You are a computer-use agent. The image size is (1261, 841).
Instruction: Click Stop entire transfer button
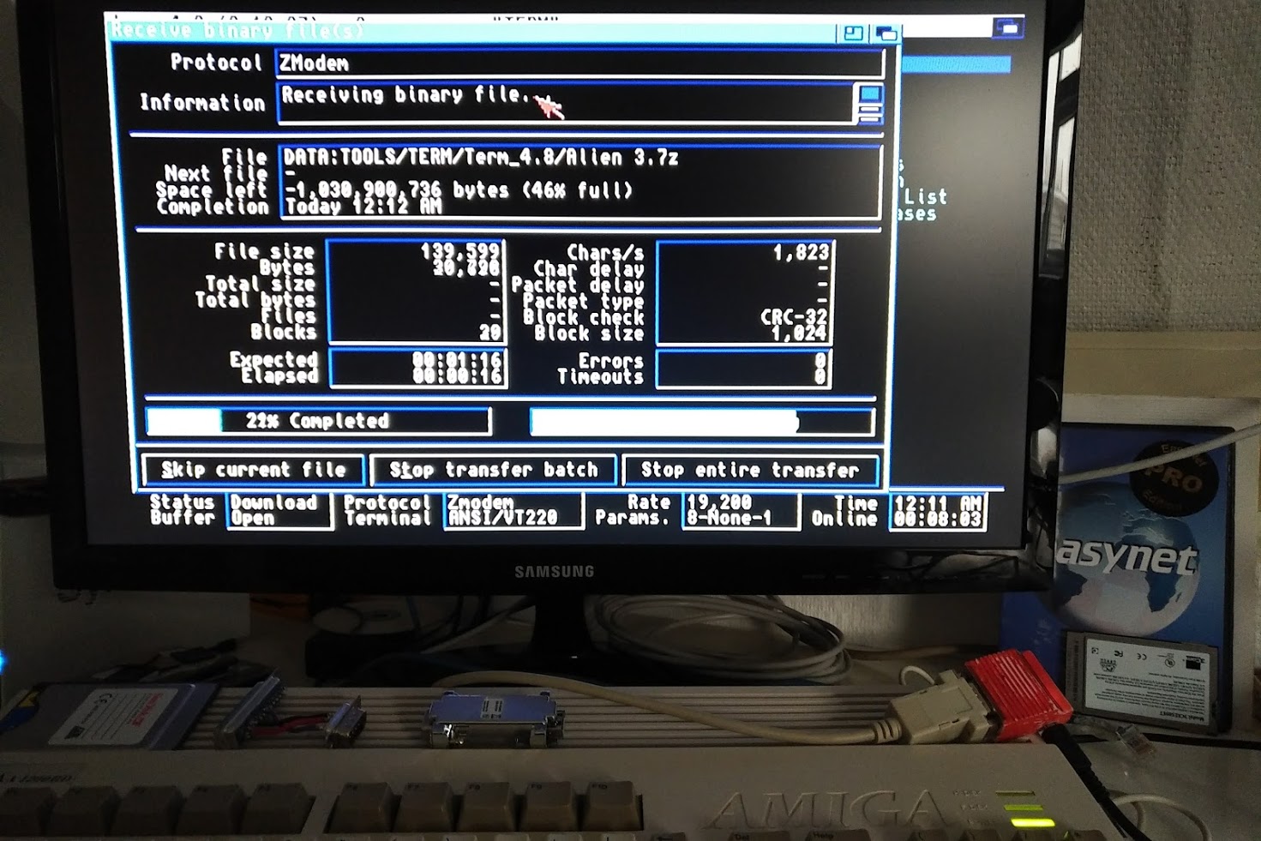[750, 470]
